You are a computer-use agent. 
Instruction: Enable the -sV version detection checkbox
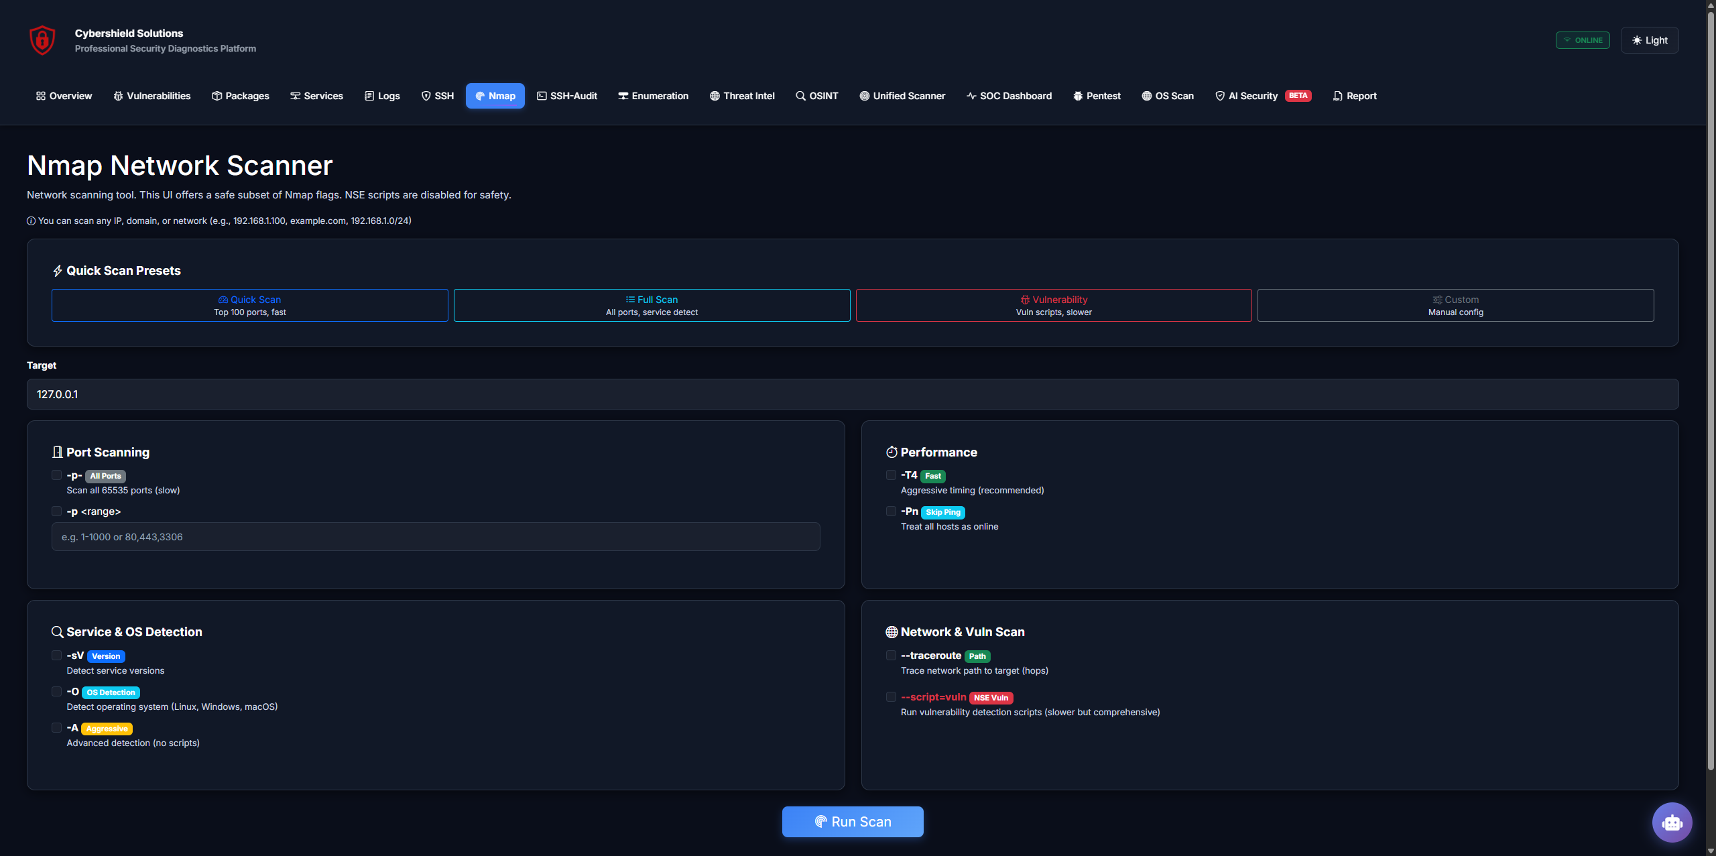(x=56, y=655)
